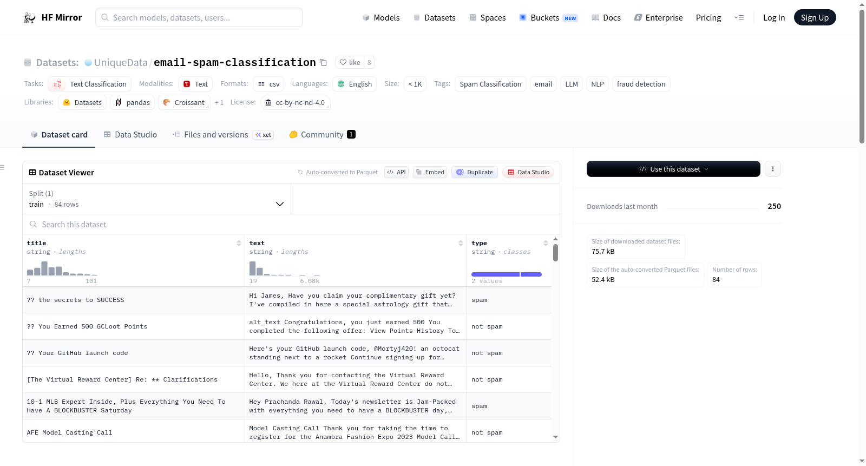Click the Embed button

tap(430, 172)
